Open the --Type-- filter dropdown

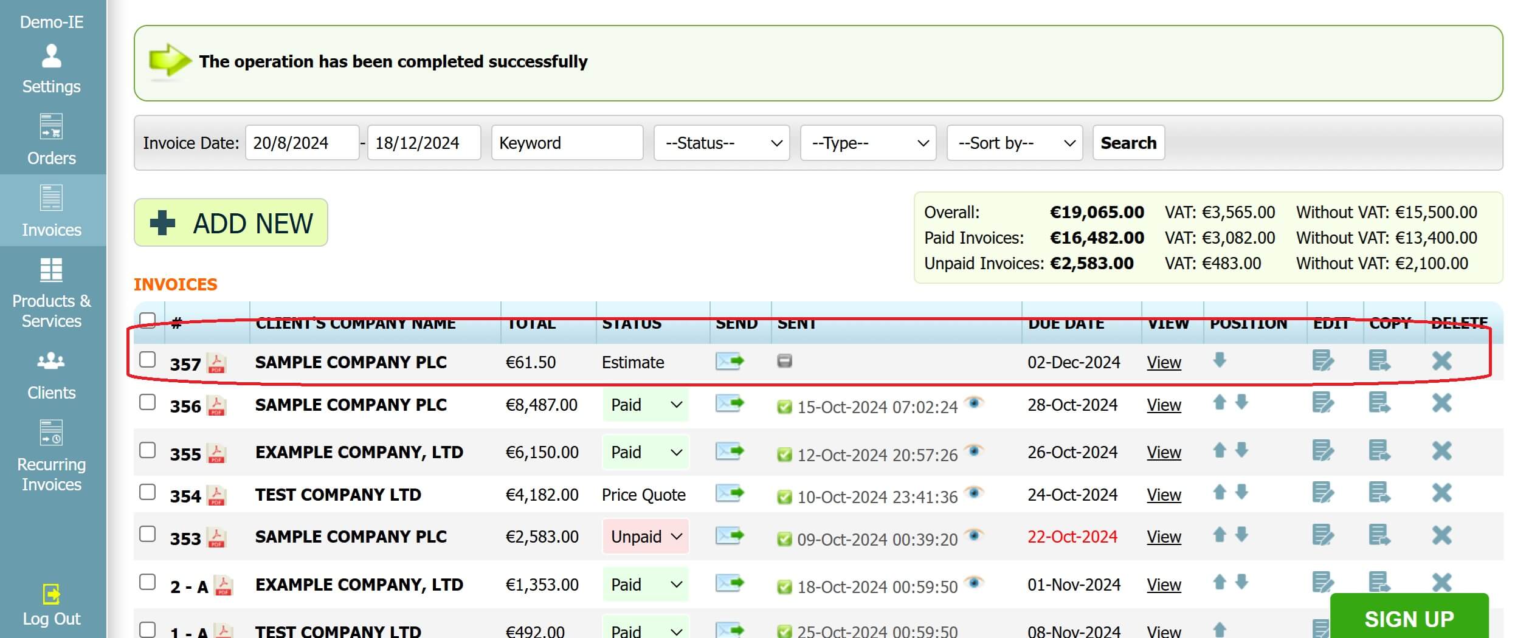868,143
